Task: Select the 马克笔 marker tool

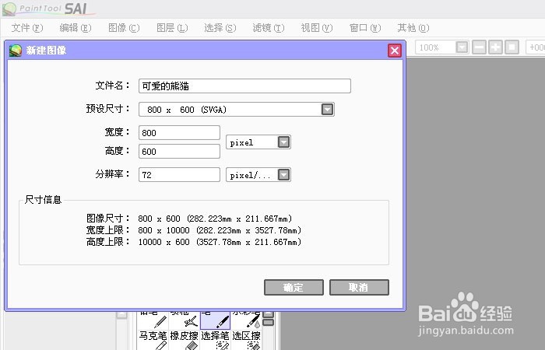Action: 153,340
